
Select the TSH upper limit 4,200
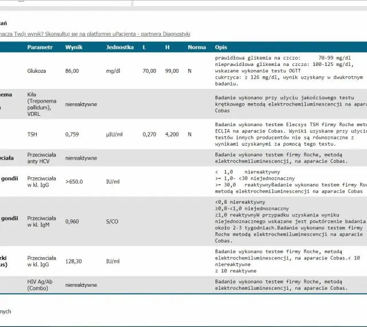coord(172,134)
